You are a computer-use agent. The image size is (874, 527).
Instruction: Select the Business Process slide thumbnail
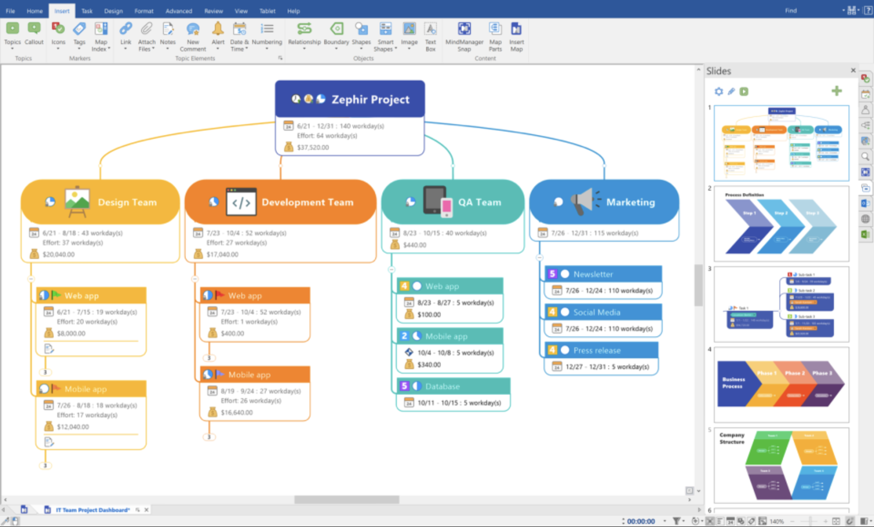tap(781, 385)
